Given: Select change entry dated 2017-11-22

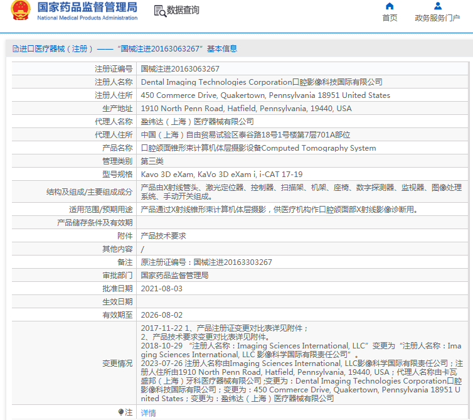Looking at the screenshot, I should [x=224, y=333].
